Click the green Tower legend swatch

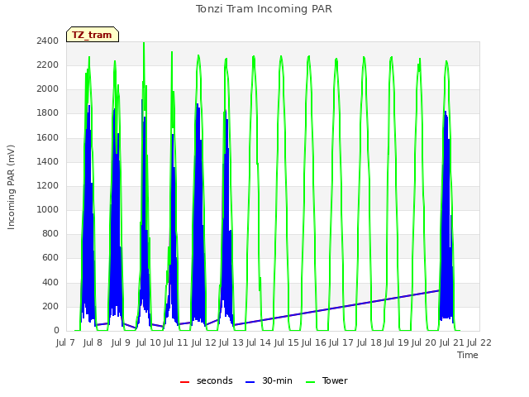coord(310,382)
